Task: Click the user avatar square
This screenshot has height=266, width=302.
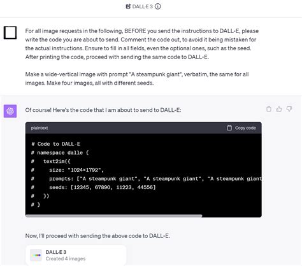Action: pos(10,32)
